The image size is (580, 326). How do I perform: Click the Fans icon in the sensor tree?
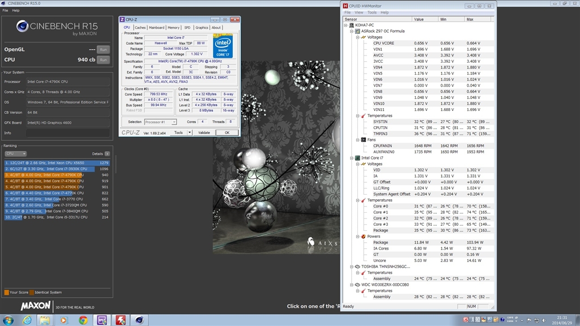(x=364, y=140)
